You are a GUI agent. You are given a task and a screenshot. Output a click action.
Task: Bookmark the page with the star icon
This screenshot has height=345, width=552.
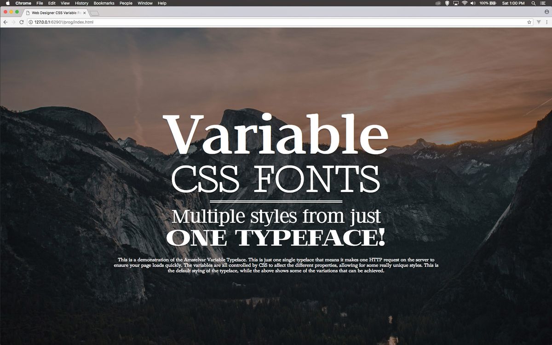point(529,22)
